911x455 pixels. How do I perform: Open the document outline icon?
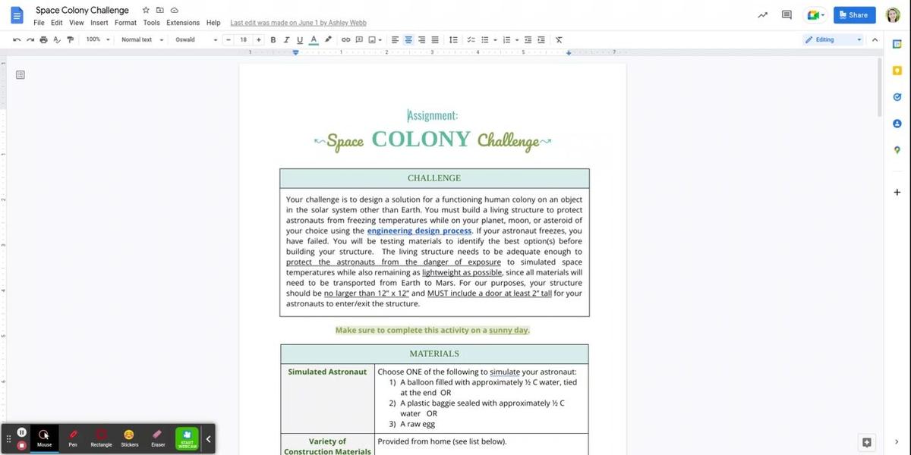click(x=20, y=74)
